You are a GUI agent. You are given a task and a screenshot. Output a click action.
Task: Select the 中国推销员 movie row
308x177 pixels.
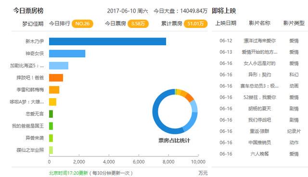[259, 142]
